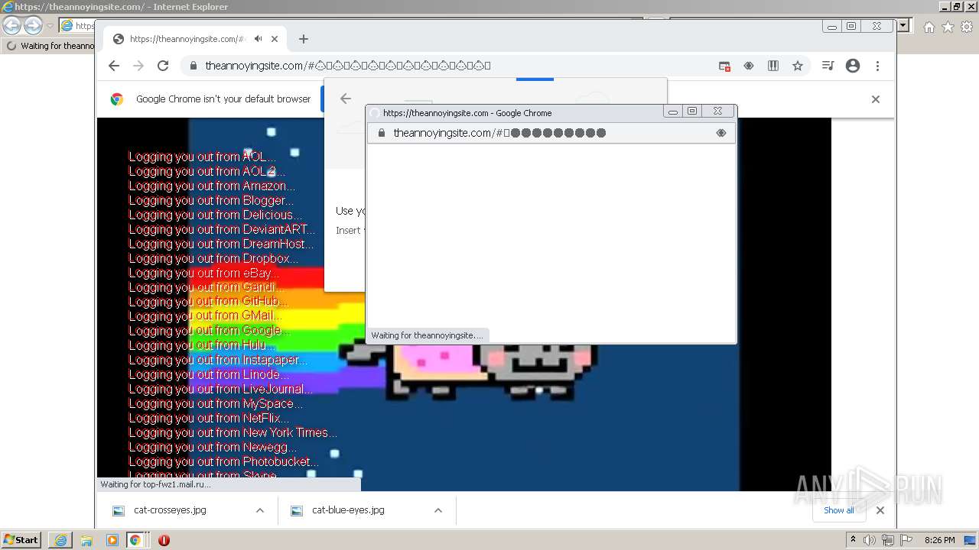The width and height of the screenshot is (979, 550).
Task: Click 'Logging you out from Photobucket...' text
Action: click(x=223, y=461)
